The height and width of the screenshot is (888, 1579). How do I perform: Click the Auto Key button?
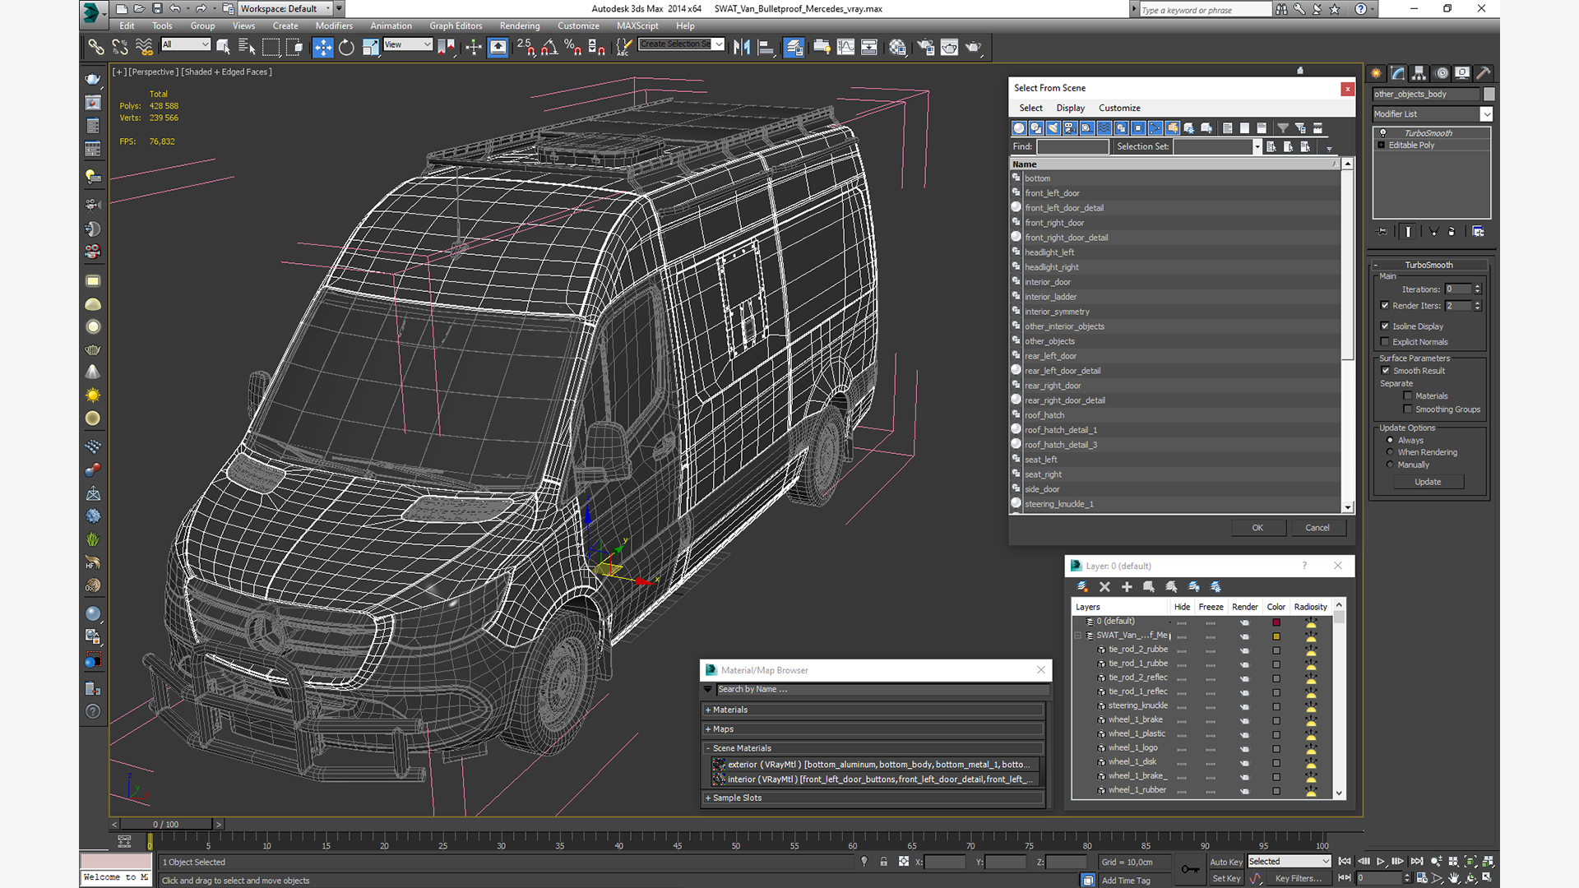(1225, 863)
